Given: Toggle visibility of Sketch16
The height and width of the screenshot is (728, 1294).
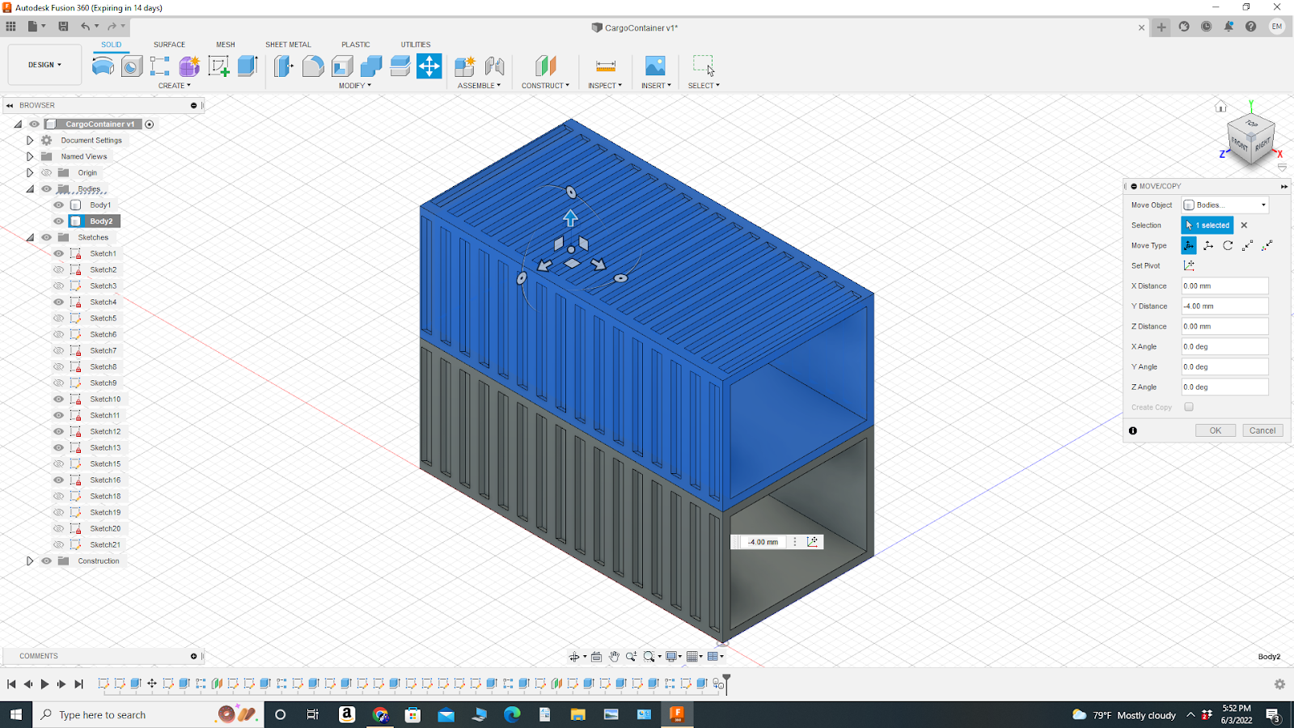Looking at the screenshot, I should coord(58,480).
